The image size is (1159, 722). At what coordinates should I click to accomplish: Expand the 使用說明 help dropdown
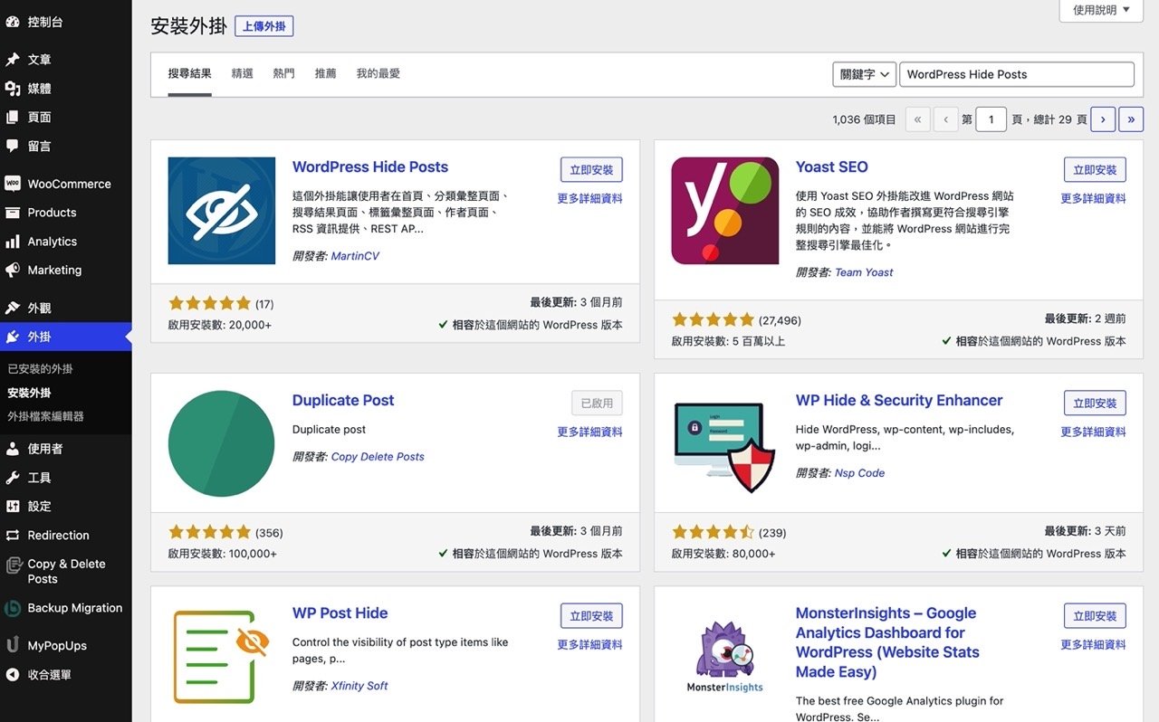1101,11
